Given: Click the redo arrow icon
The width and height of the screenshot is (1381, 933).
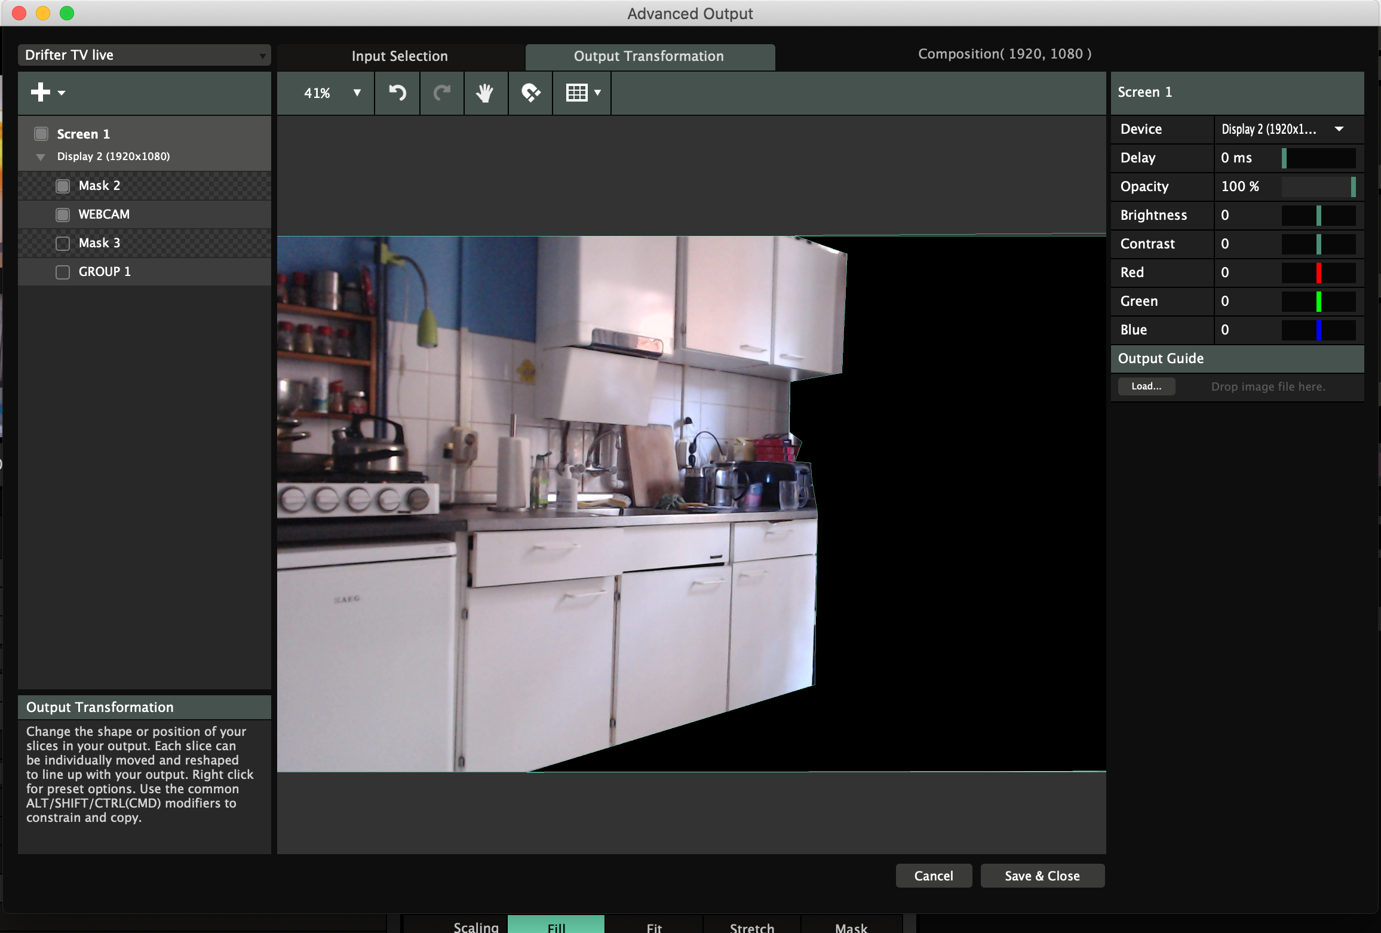Looking at the screenshot, I should coord(442,93).
